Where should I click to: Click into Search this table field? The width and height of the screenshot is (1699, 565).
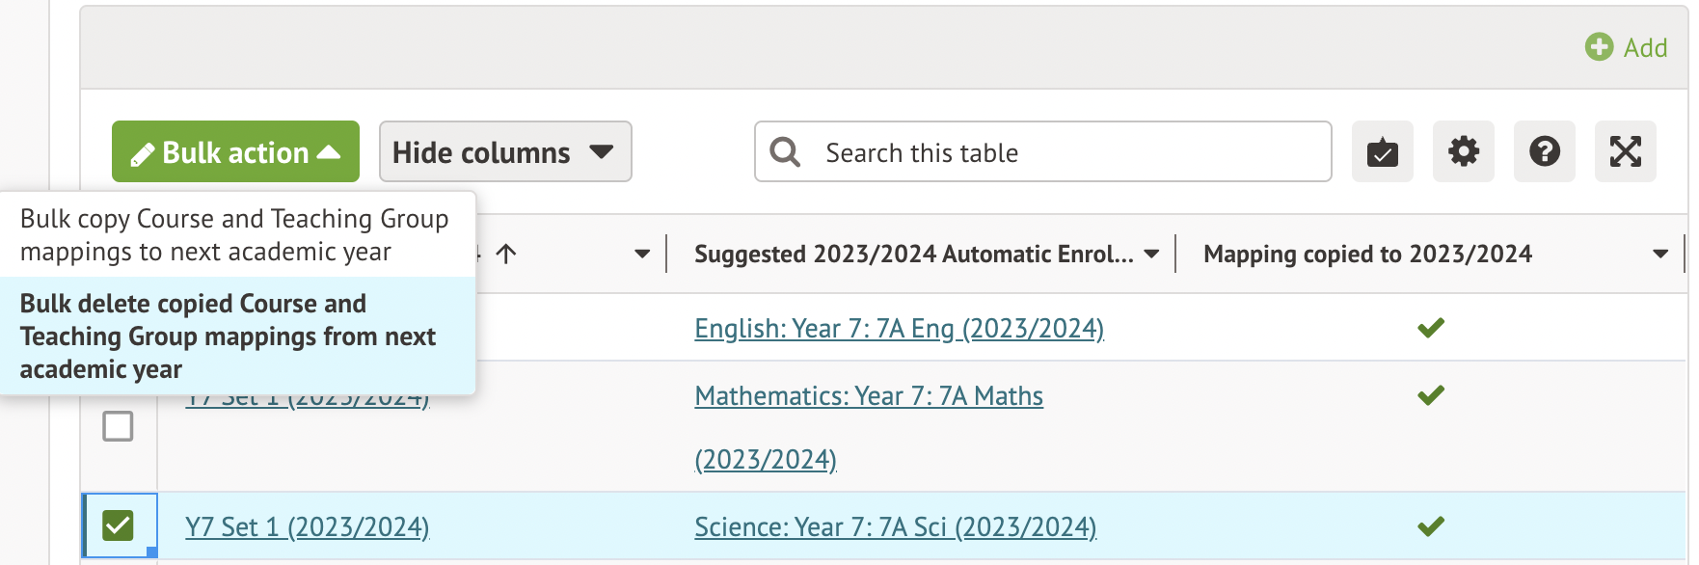pos(1061,152)
